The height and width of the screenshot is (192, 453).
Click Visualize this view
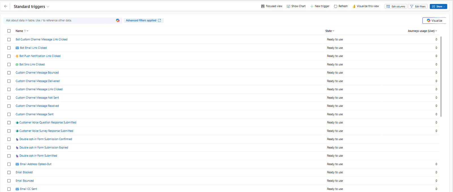click(366, 6)
